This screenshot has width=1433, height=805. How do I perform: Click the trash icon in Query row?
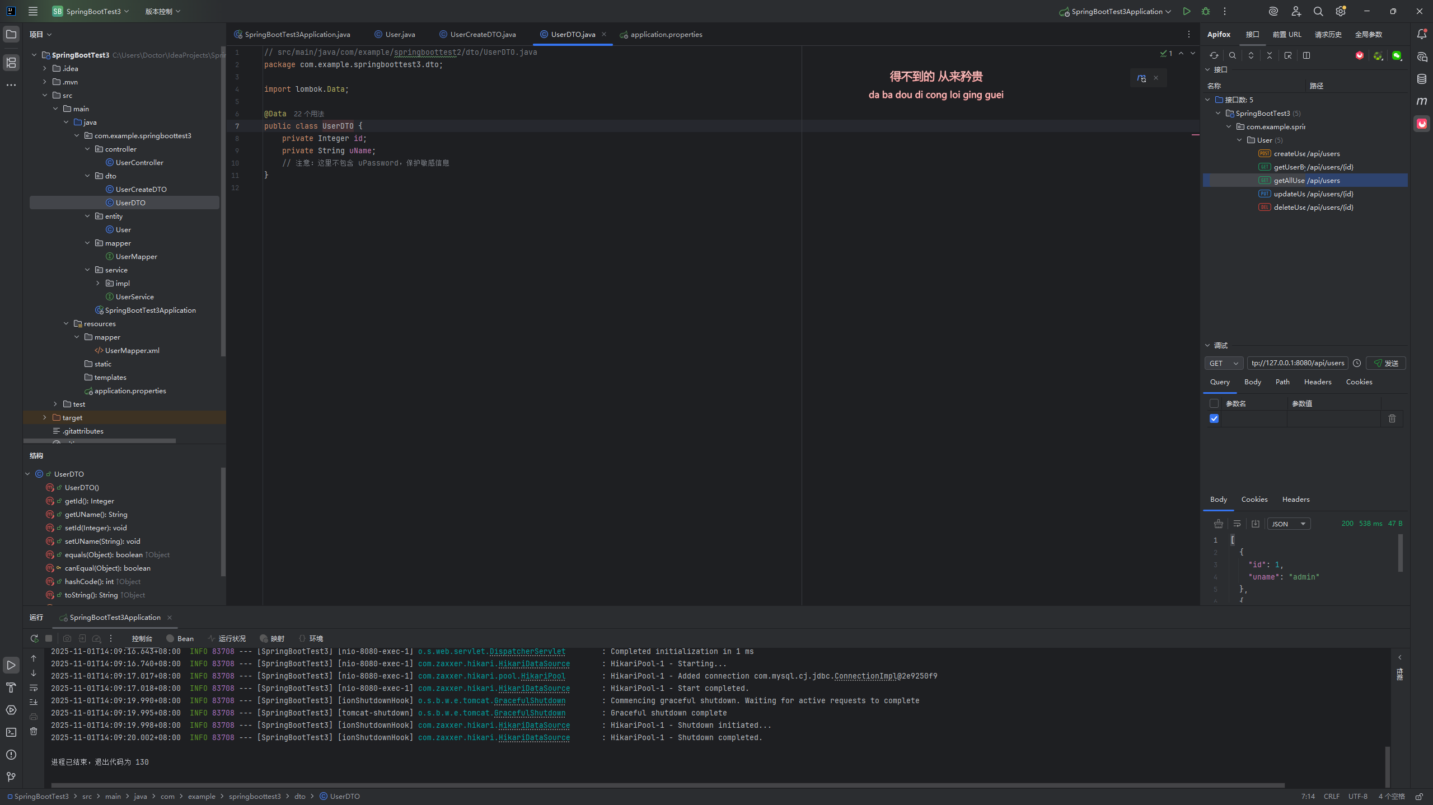pyautogui.click(x=1392, y=418)
